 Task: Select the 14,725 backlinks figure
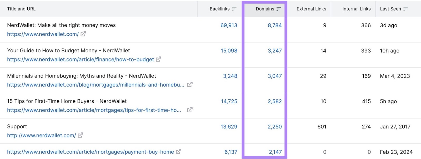pyautogui.click(x=229, y=101)
